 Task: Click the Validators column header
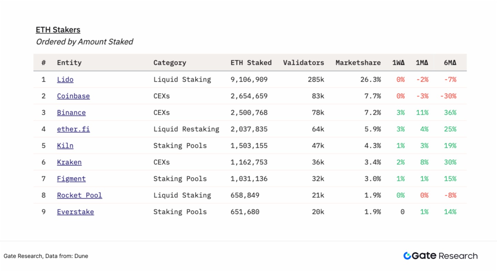point(303,63)
